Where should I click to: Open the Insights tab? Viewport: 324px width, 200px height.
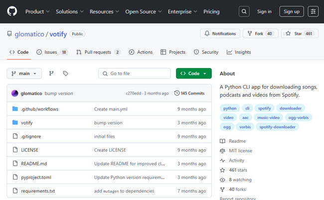point(239,52)
